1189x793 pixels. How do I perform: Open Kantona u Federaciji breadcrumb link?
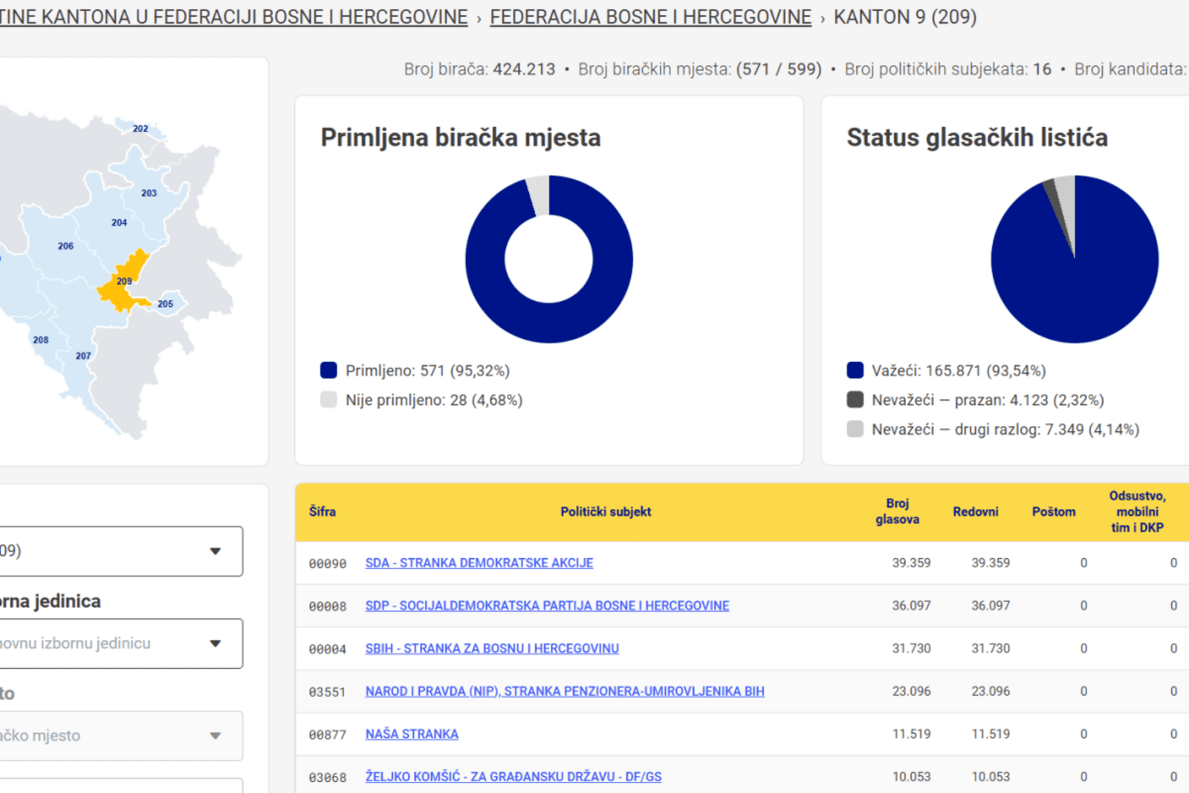tap(233, 17)
